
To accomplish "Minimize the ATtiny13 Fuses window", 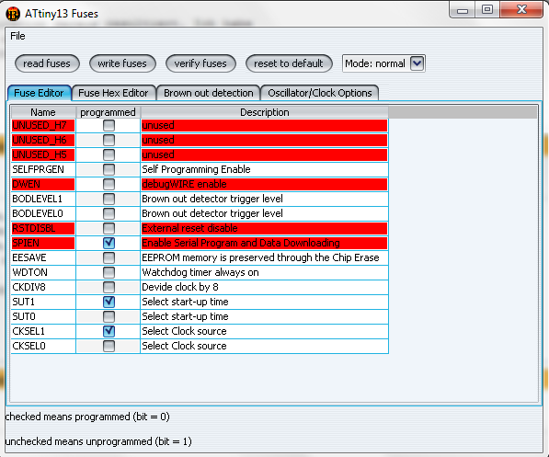I will tap(463, 10).
